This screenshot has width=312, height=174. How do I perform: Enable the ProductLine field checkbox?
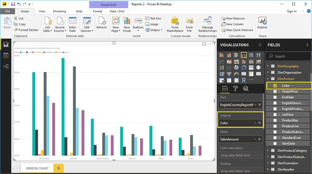[x=275, y=126]
